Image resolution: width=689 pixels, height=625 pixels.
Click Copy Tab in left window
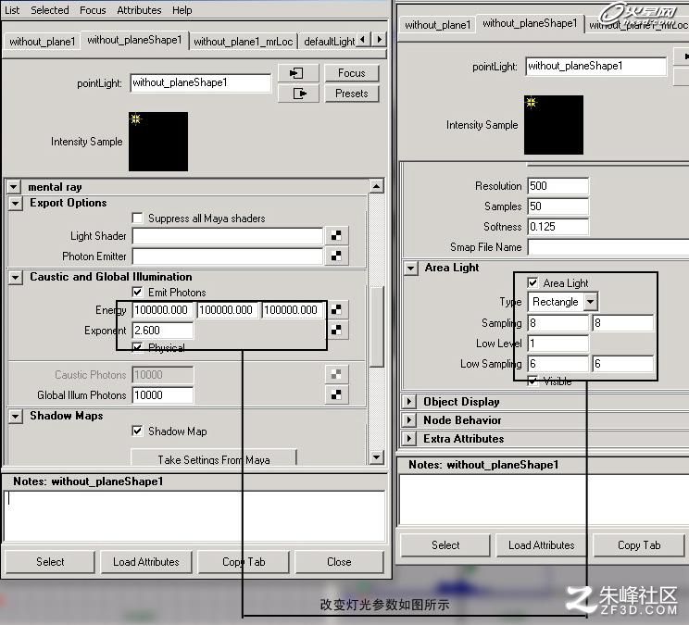244,562
